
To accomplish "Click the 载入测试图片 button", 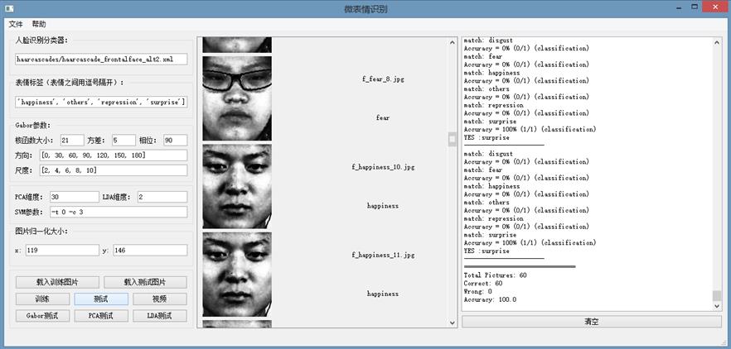I will [x=146, y=283].
